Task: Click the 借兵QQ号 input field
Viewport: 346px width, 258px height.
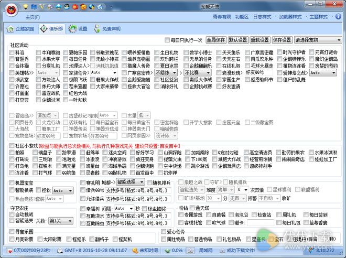Action: click(x=138, y=190)
